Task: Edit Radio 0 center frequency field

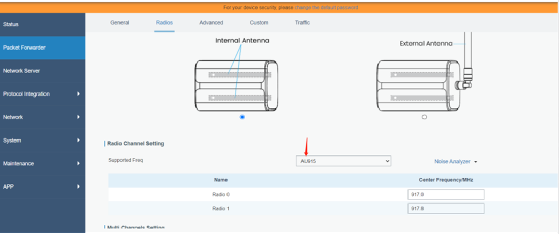Action: tap(446, 194)
